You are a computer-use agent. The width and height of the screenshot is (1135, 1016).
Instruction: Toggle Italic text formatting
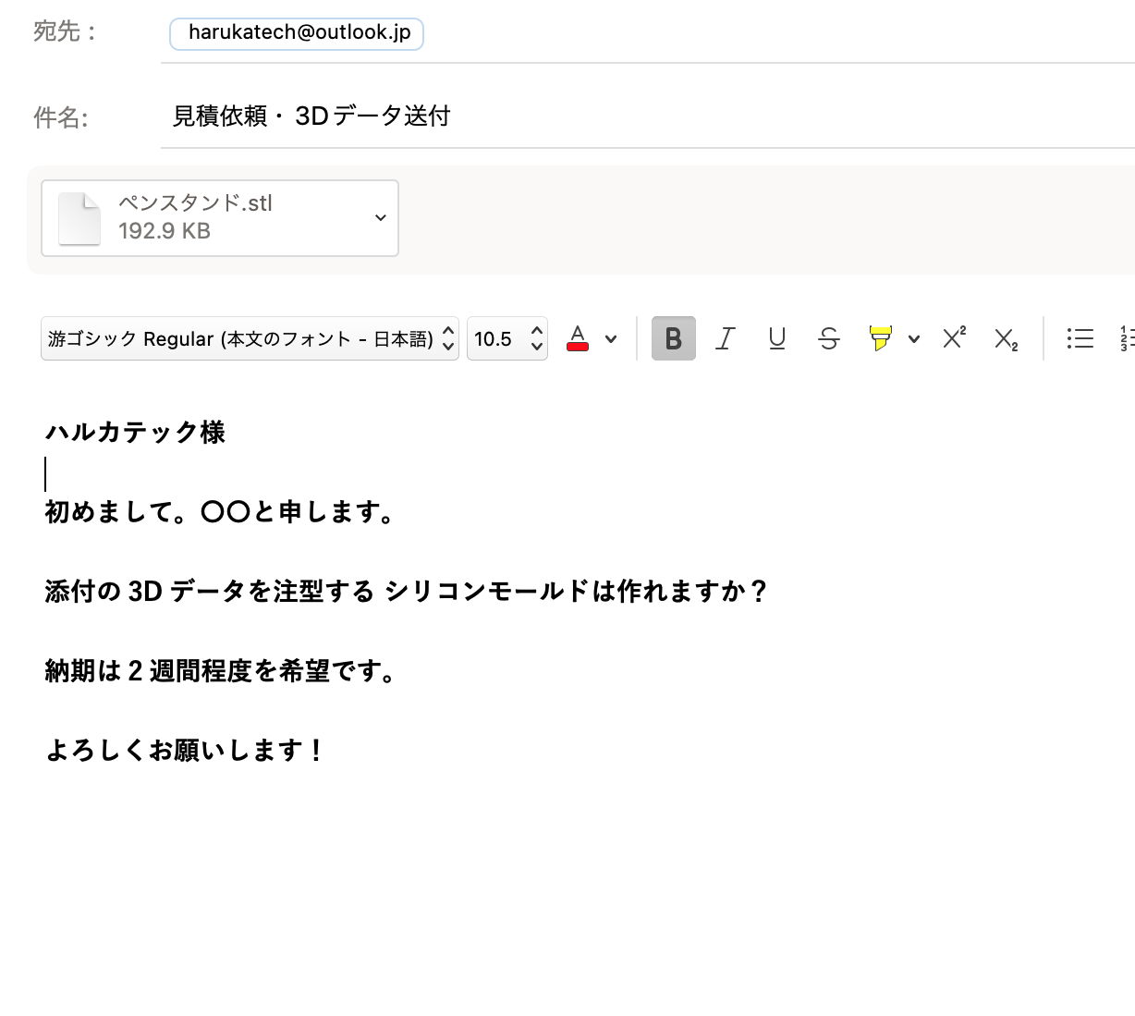pos(726,338)
